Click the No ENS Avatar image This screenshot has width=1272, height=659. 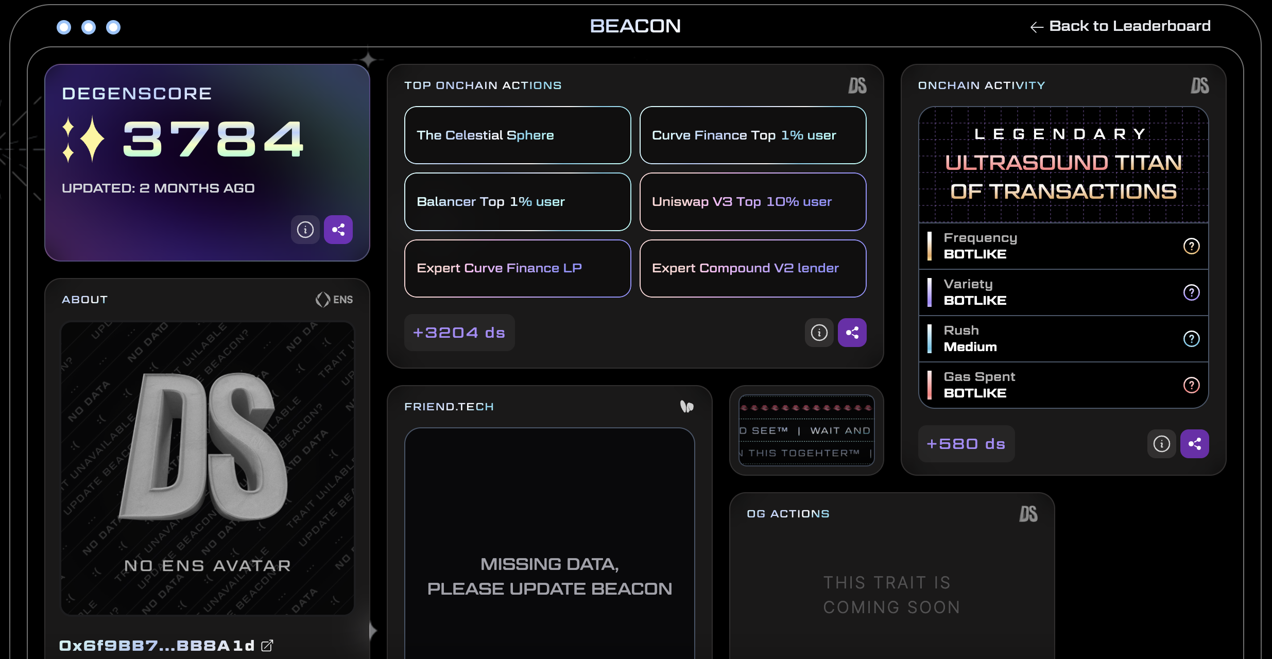[x=207, y=467]
